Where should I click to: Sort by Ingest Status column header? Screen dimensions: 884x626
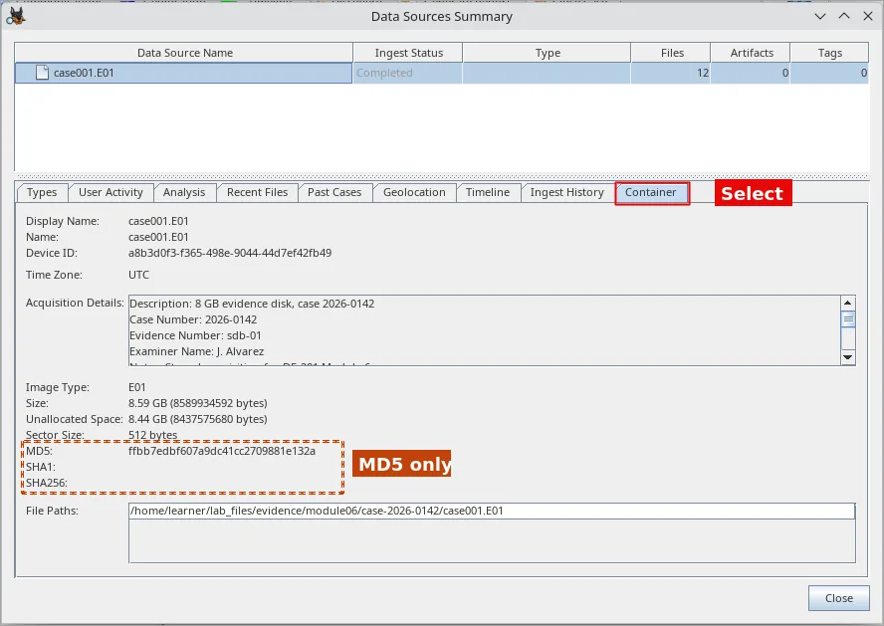[x=408, y=53]
